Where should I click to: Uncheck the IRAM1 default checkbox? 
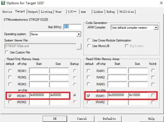pyautogui.click(x=88, y=96)
